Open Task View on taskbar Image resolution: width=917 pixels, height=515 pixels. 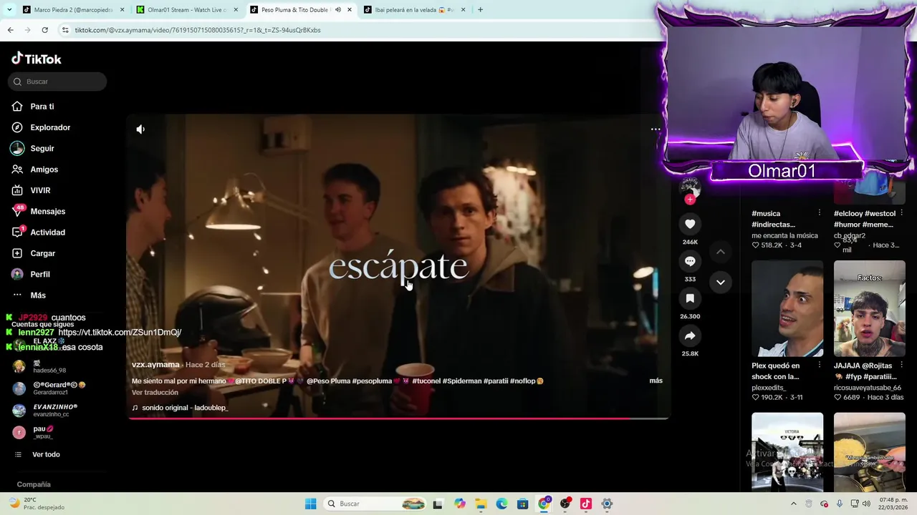(x=438, y=504)
